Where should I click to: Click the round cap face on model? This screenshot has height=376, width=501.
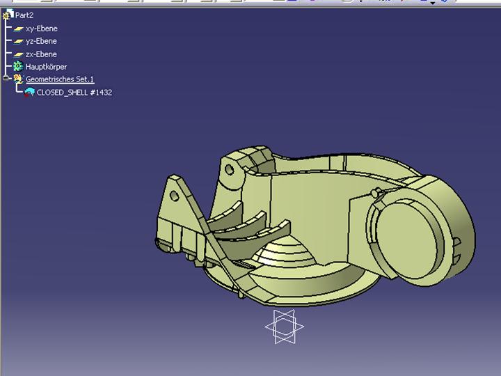407,239
